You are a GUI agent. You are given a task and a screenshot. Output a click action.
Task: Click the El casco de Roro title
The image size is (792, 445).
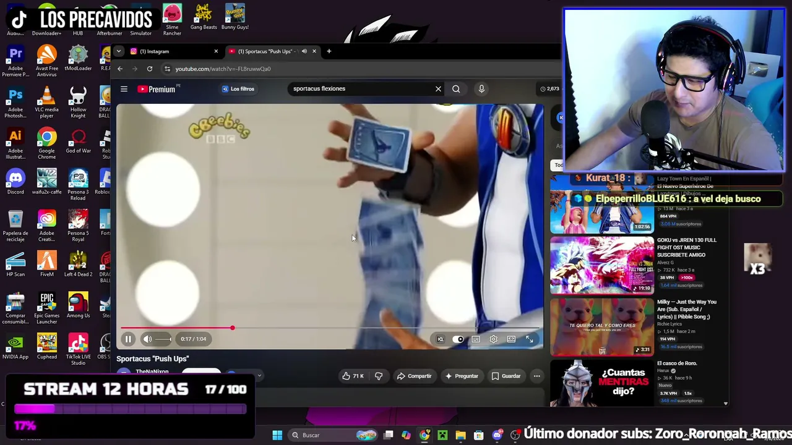pos(677,363)
